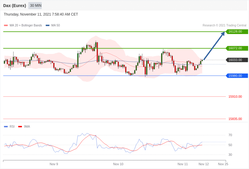Click the 'RSI' legend label
The height and width of the screenshot is (169, 249).
click(12, 126)
